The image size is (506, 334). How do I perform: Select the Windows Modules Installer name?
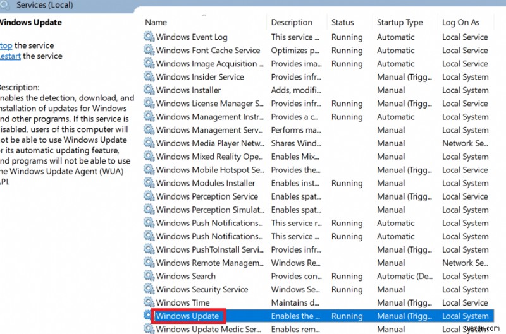tap(206, 183)
